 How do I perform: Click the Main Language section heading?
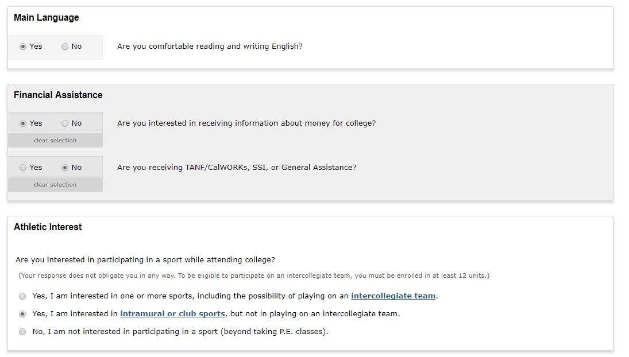[x=47, y=18]
